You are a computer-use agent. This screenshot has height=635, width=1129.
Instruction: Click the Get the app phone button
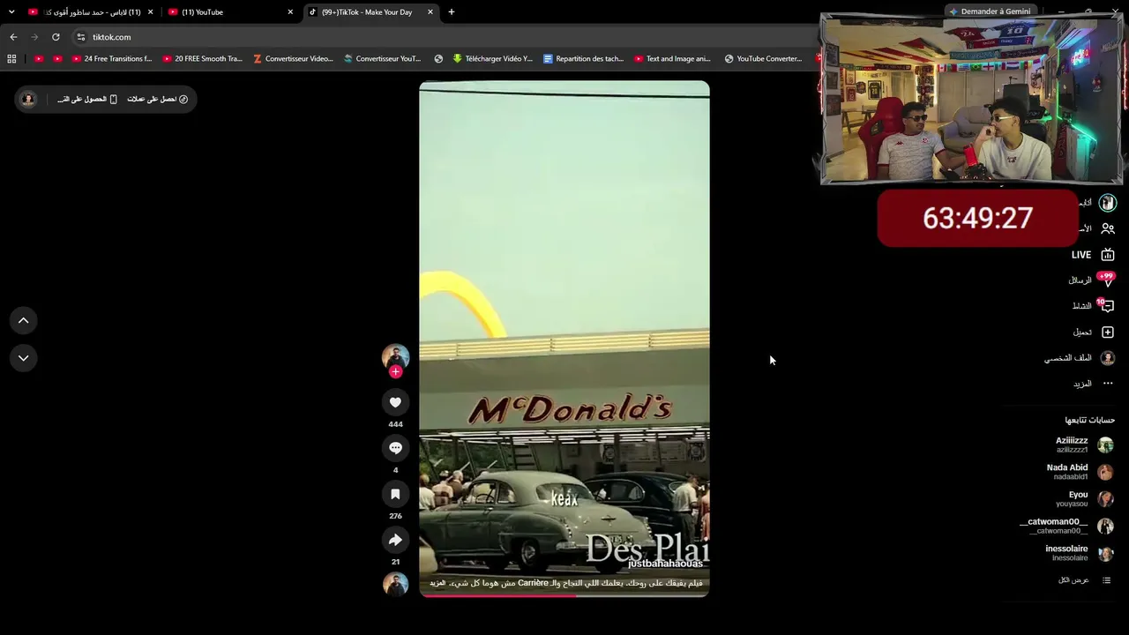[x=87, y=99]
